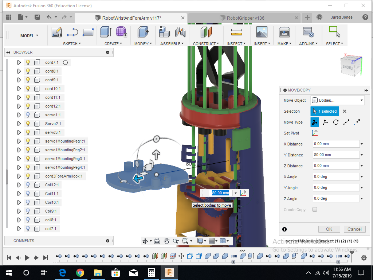
Task: Click the Select tool icon
Action: 334,32
